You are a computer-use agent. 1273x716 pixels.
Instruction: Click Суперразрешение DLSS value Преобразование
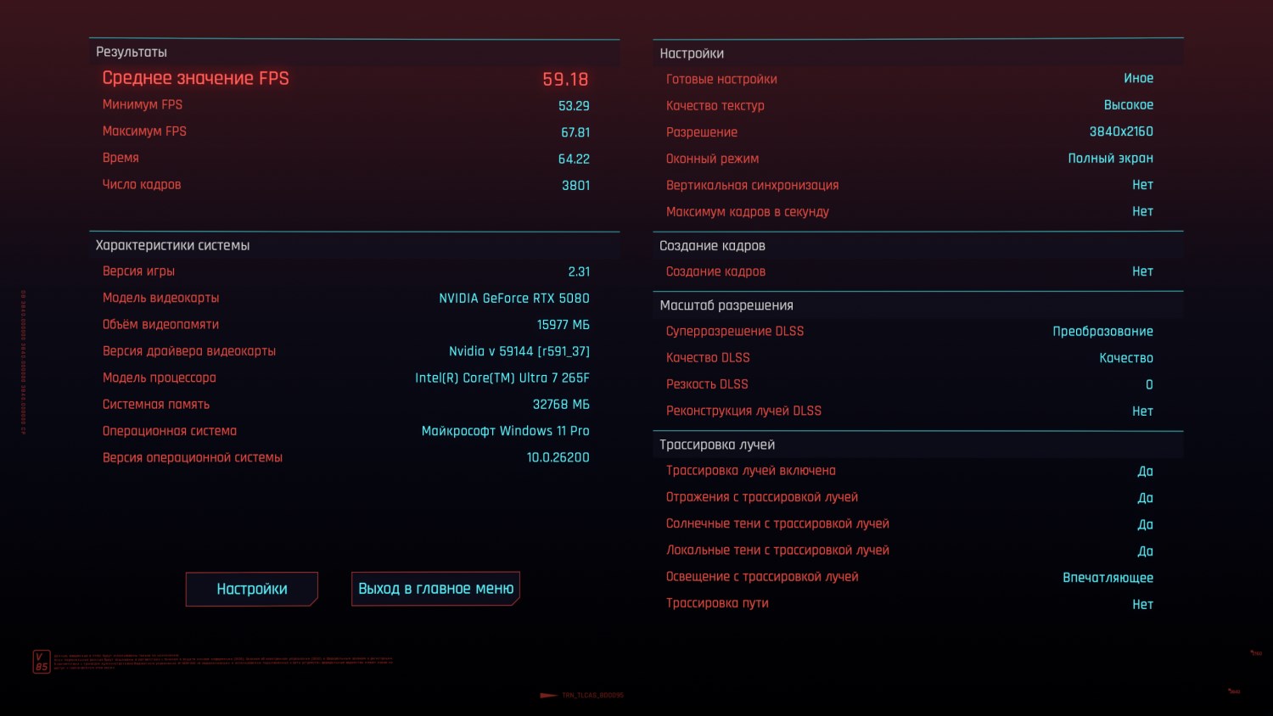(1102, 331)
